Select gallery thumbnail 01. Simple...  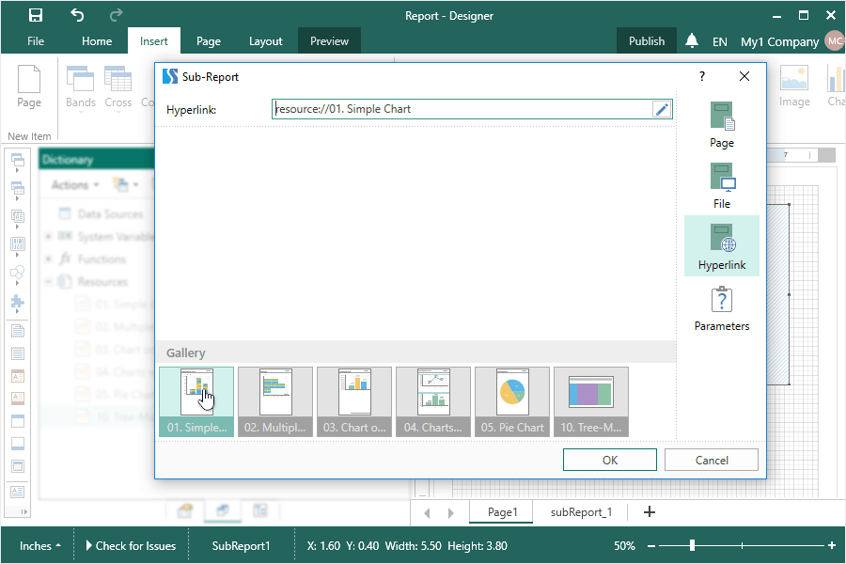(196, 401)
